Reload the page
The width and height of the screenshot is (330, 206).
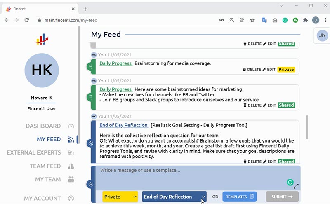tap(27, 20)
